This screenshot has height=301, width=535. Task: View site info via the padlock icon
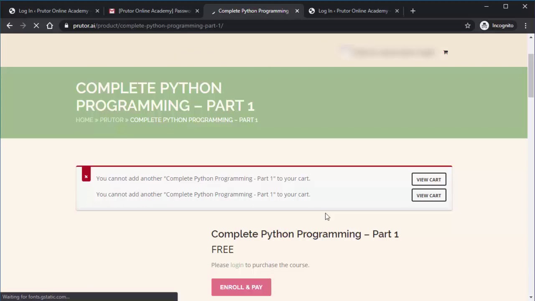66,26
